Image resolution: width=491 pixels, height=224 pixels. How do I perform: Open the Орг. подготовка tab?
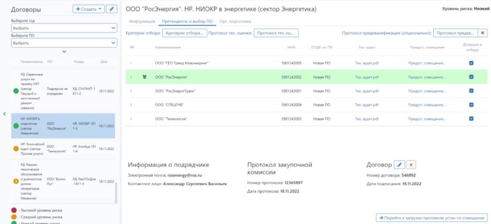click(235, 21)
